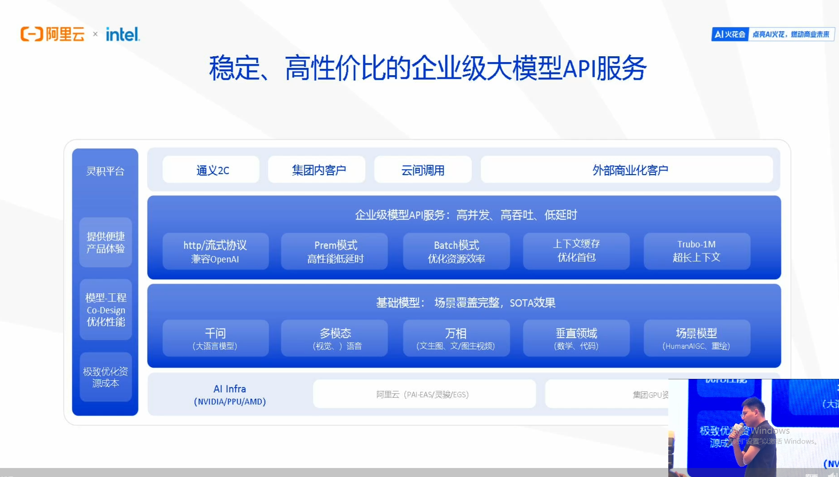Toggle the Prem模式 low-latency mode
This screenshot has width=839, height=477.
[334, 251]
